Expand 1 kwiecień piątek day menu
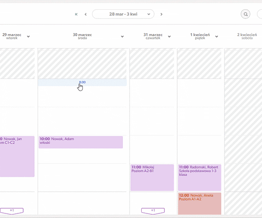The height and width of the screenshot is (218, 262). tap(217, 36)
